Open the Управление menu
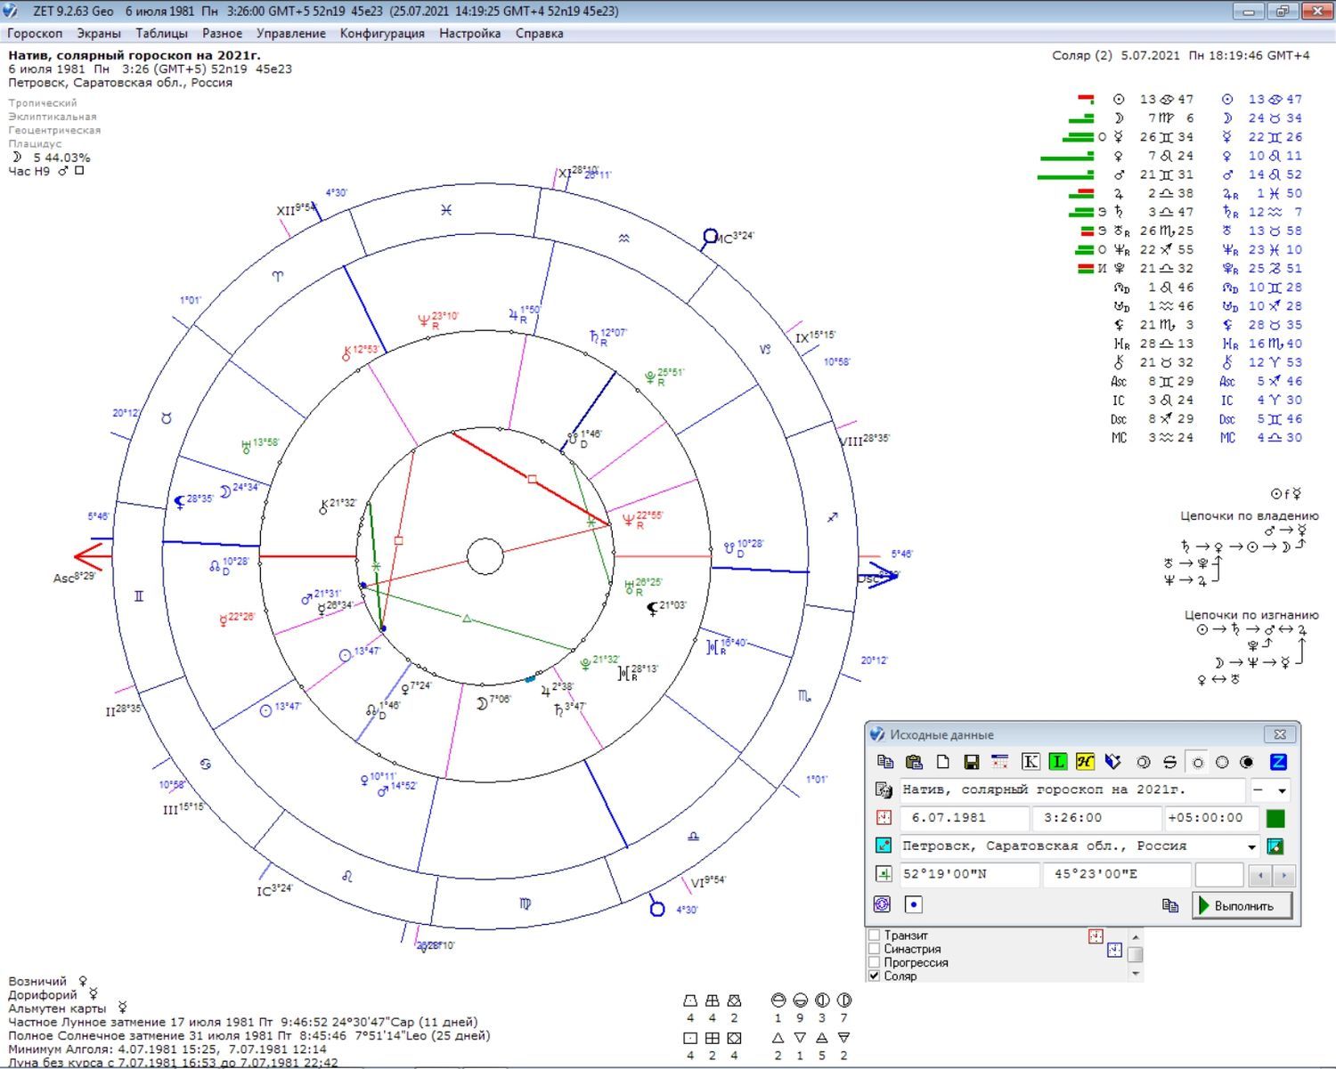The height and width of the screenshot is (1069, 1336). pyautogui.click(x=291, y=33)
